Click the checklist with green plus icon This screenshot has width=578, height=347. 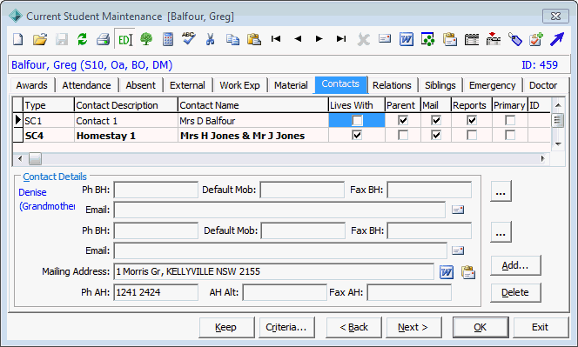coord(536,39)
